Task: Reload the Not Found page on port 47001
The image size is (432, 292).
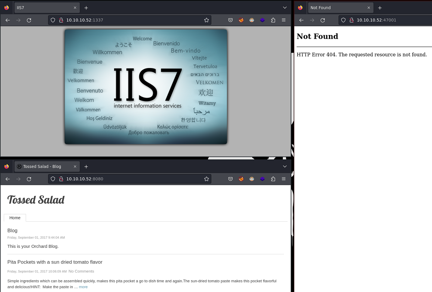Action: [323, 20]
